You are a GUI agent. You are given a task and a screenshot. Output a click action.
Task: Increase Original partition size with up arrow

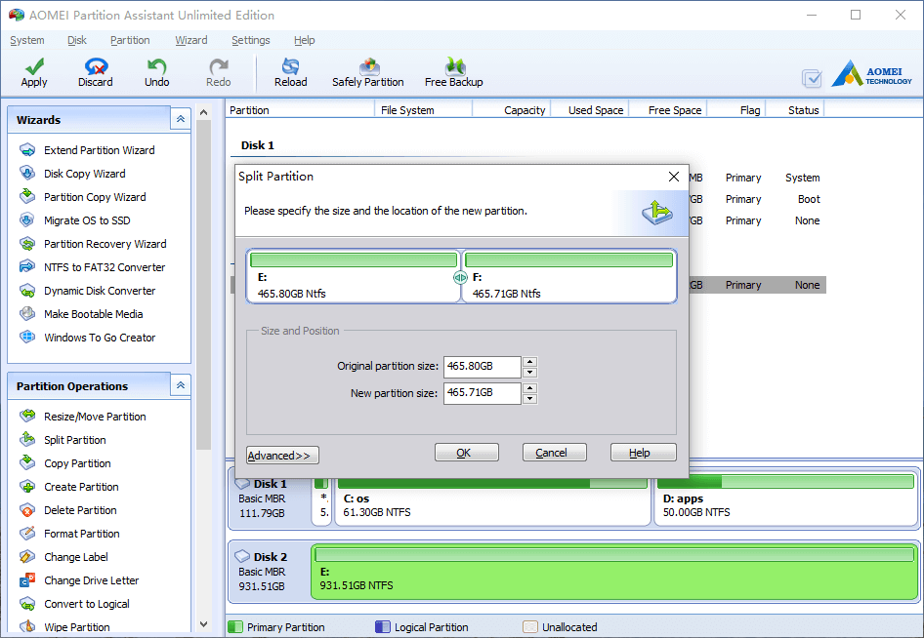click(529, 361)
